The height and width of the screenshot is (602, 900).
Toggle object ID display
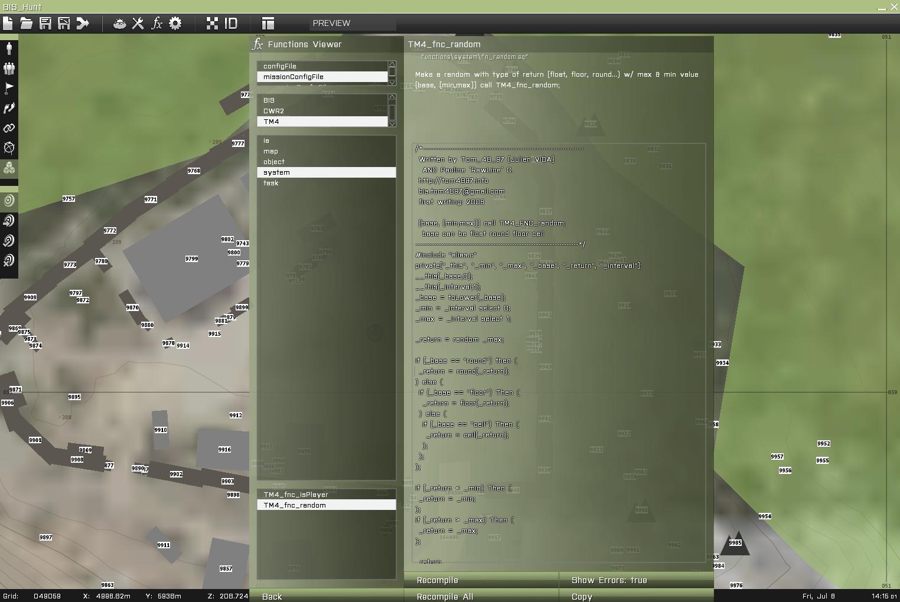(231, 23)
